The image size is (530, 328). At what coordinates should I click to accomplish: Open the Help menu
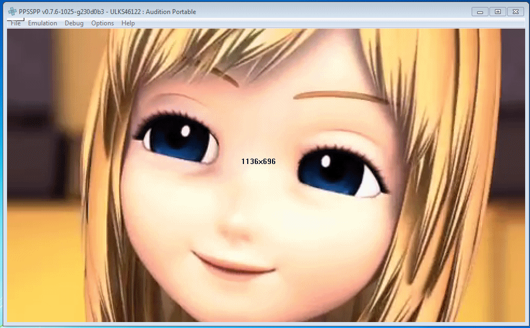coord(128,23)
